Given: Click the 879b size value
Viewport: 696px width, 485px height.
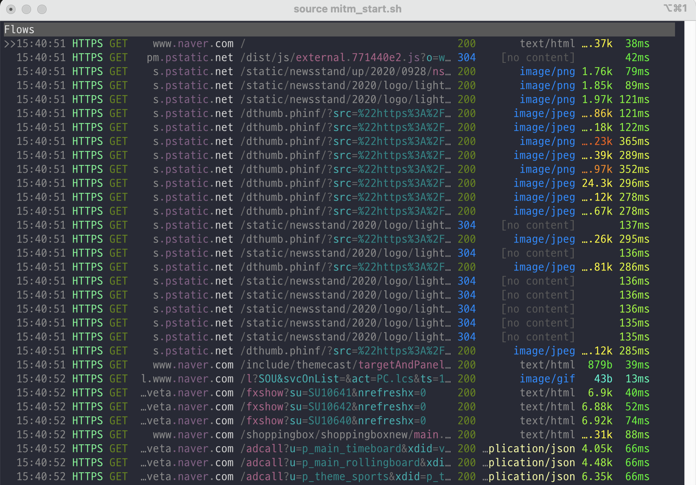Looking at the screenshot, I should (x=600, y=365).
